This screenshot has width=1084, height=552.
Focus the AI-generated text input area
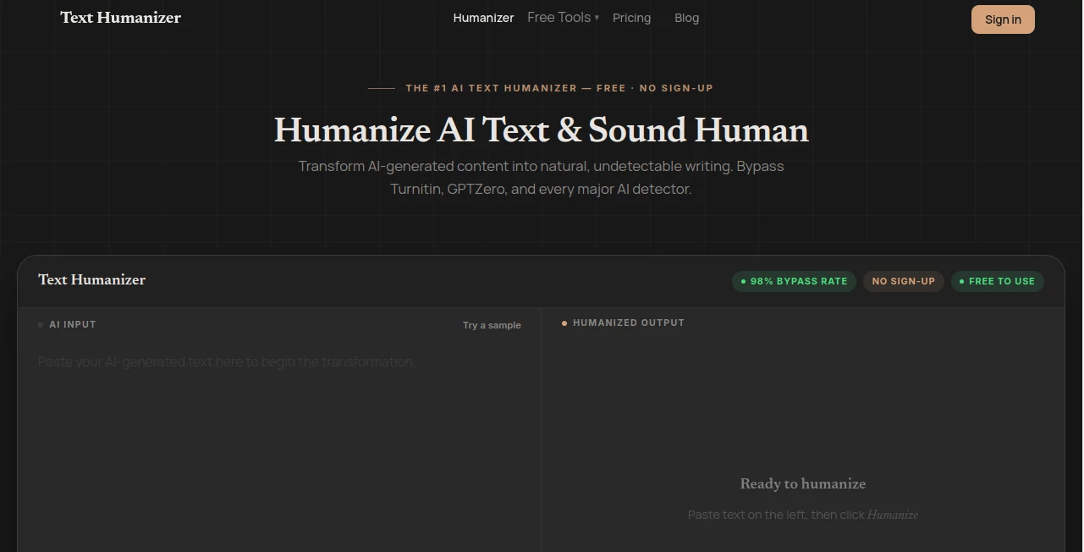(x=279, y=449)
